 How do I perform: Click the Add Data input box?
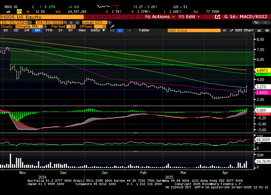pyautogui.click(x=194, y=31)
